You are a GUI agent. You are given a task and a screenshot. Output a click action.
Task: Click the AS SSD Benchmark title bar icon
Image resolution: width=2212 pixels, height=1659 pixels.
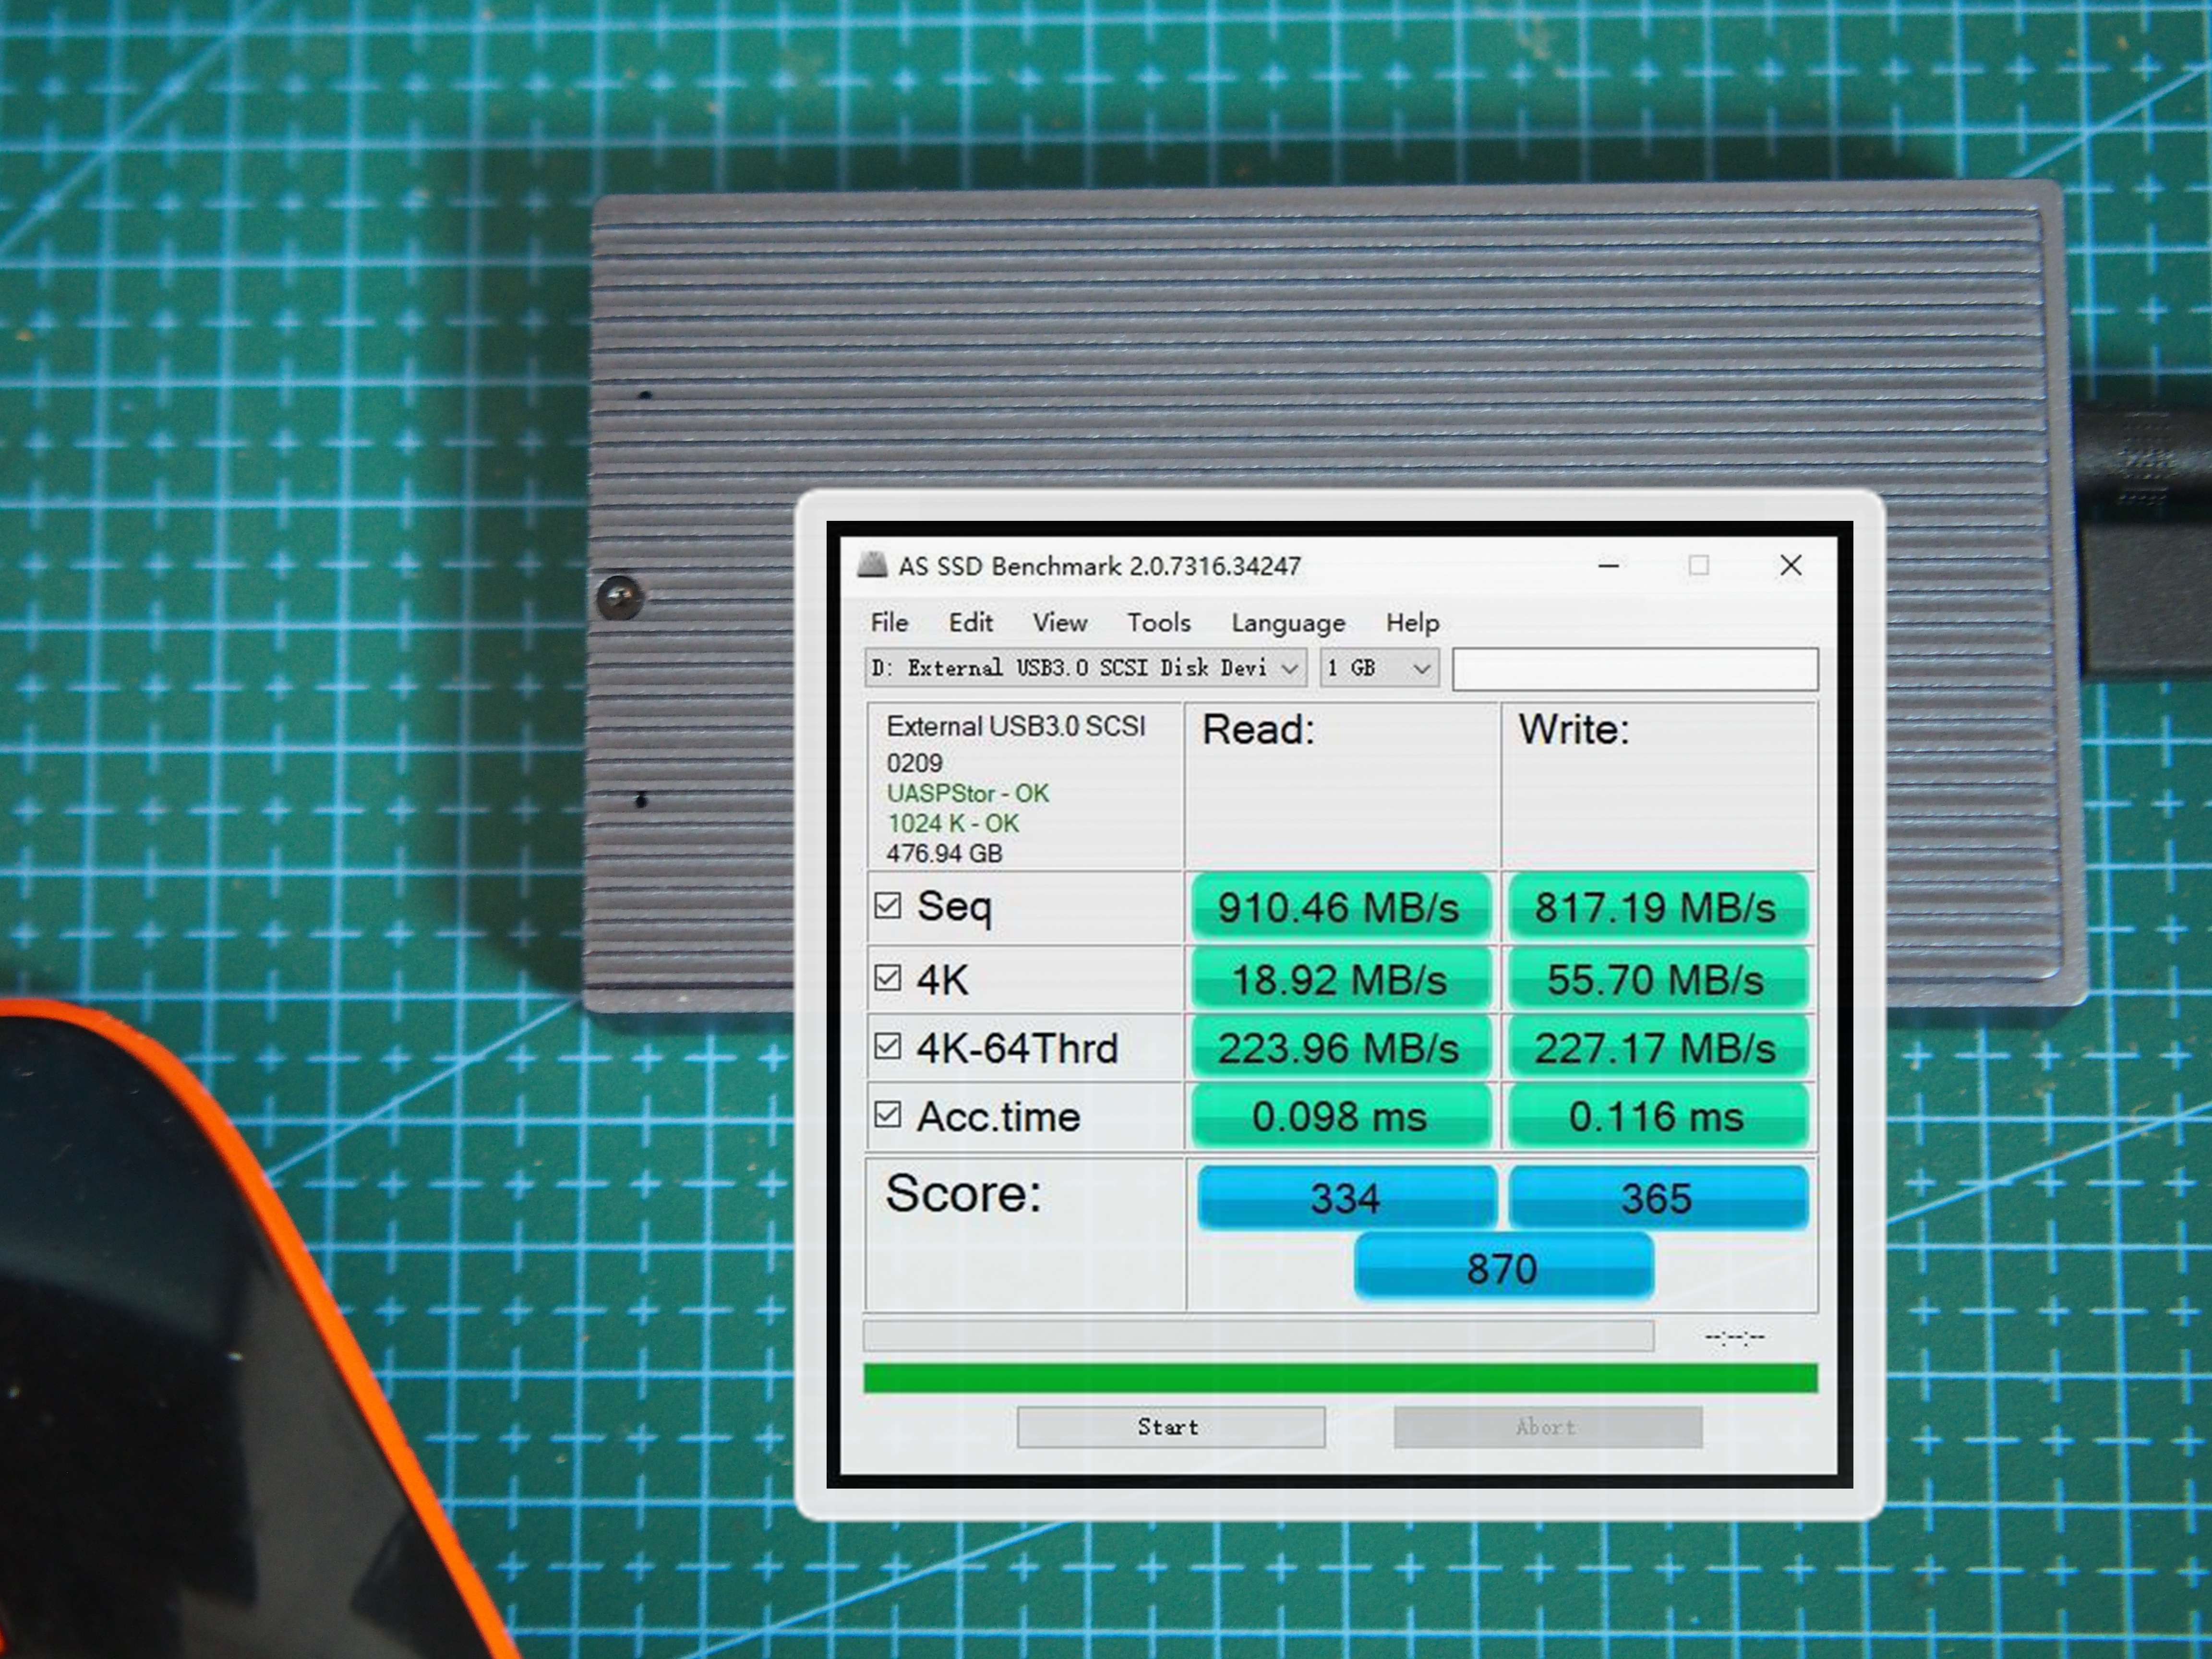coord(872,565)
